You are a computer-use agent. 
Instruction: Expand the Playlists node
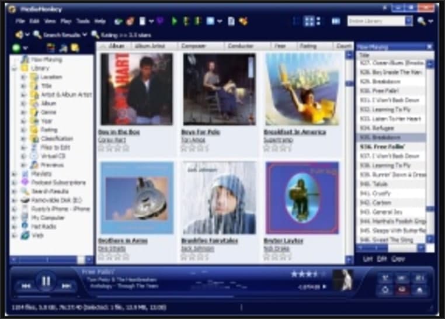pos(14,174)
